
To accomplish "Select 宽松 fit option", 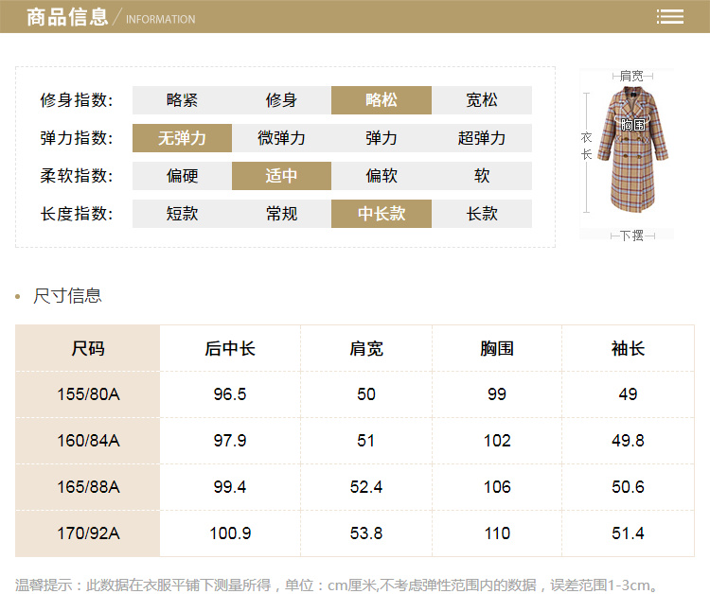I will pos(482,100).
